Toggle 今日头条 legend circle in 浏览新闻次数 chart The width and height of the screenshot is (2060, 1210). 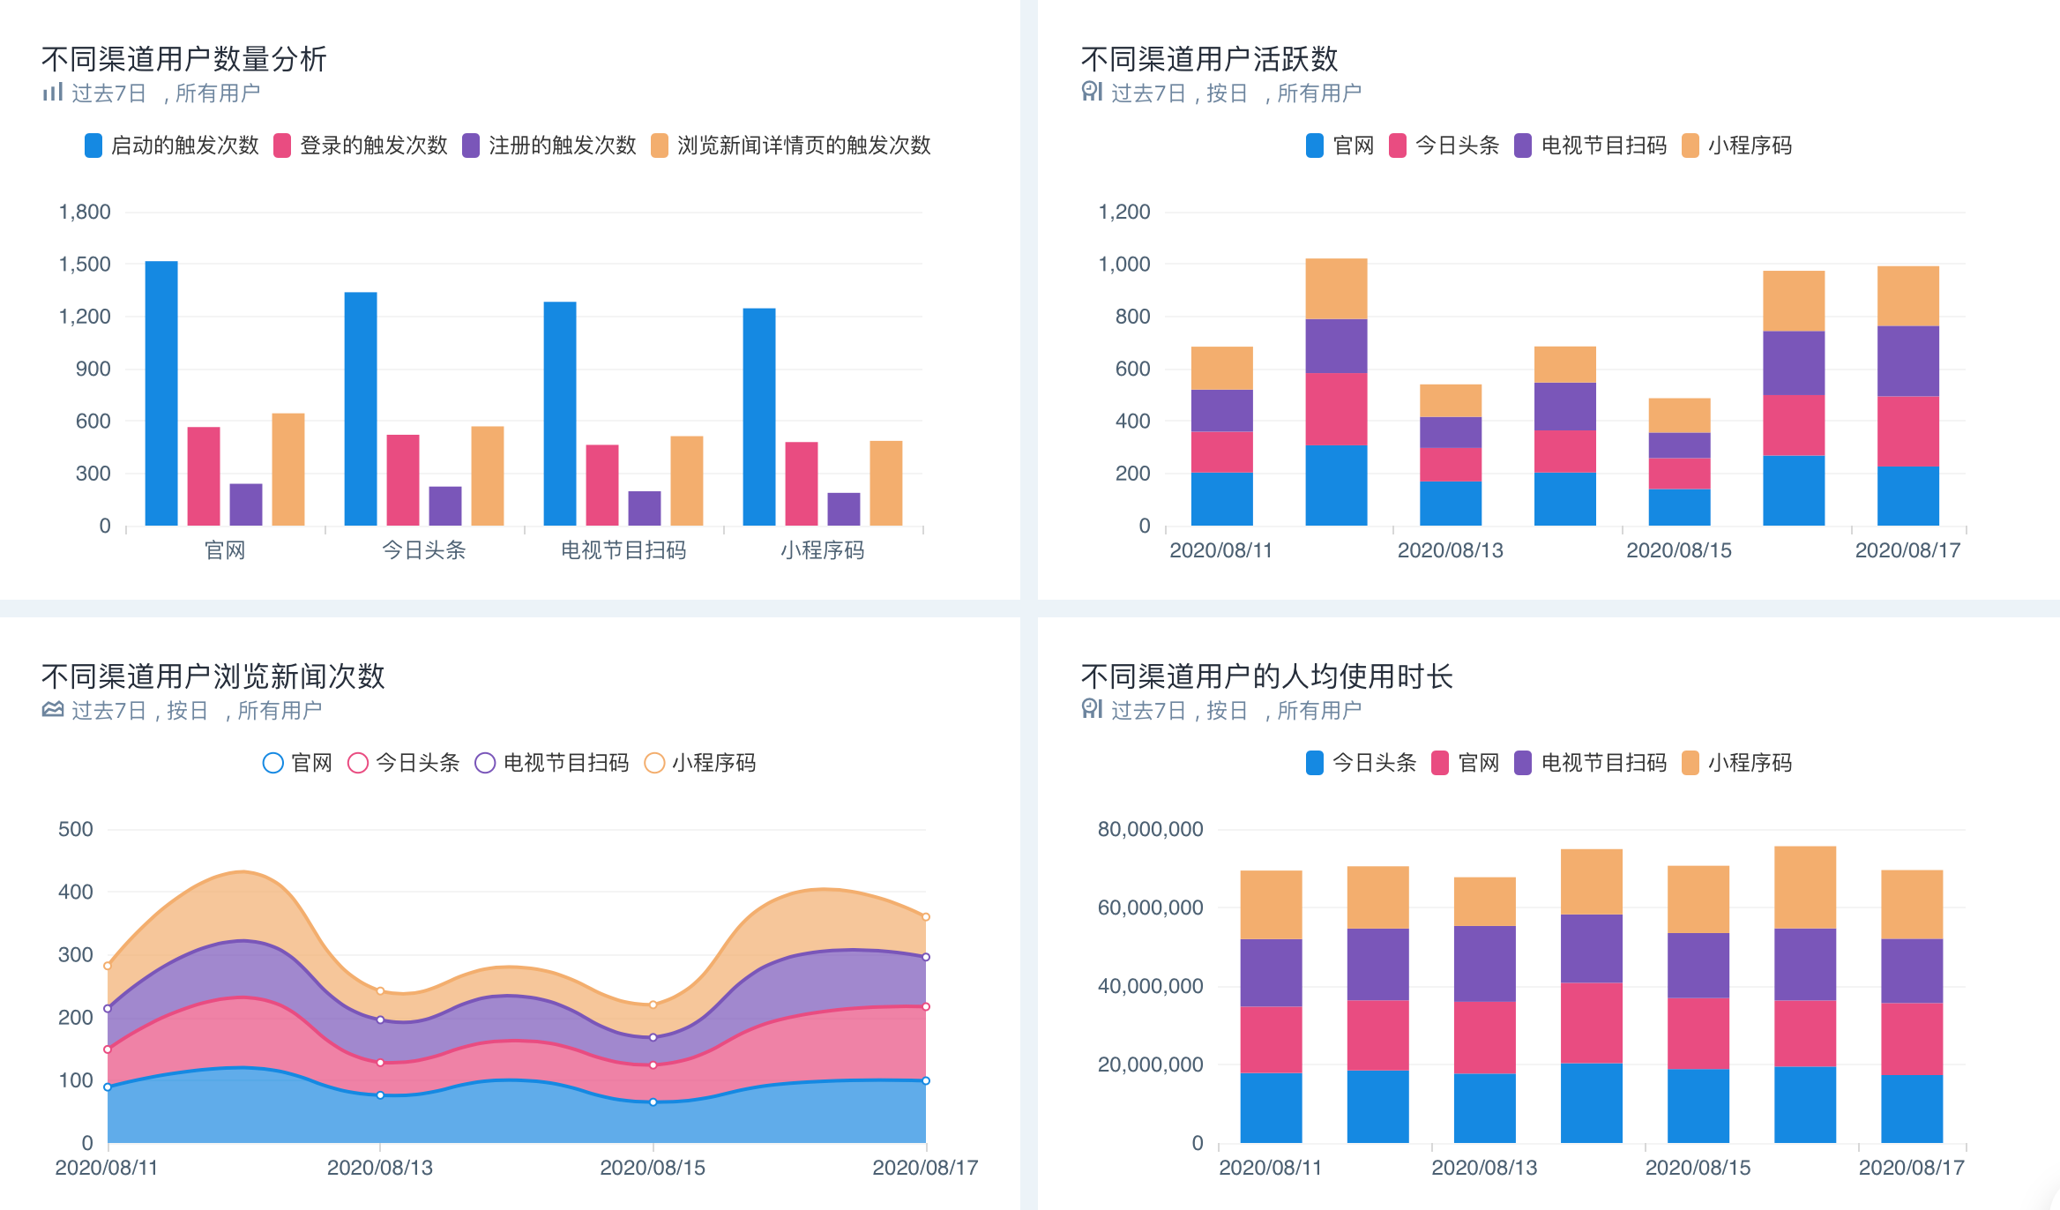[x=358, y=763]
